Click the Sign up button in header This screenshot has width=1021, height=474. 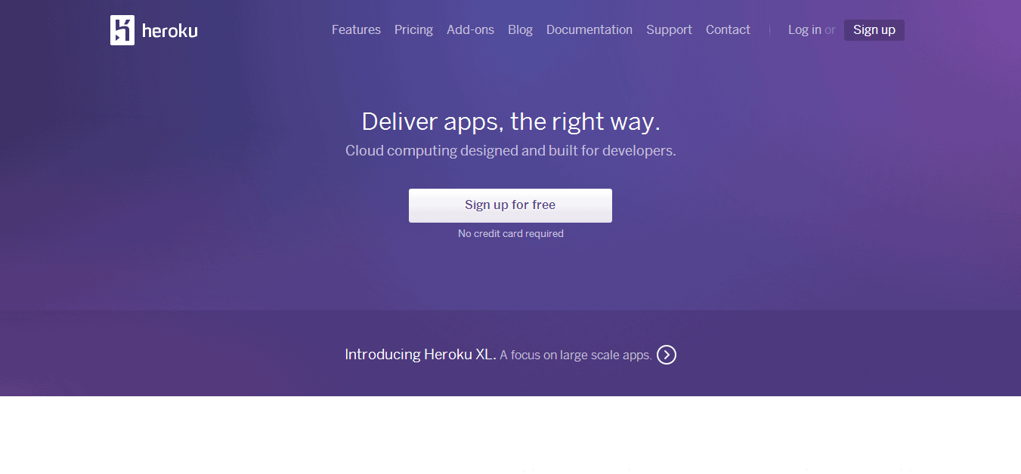click(874, 30)
